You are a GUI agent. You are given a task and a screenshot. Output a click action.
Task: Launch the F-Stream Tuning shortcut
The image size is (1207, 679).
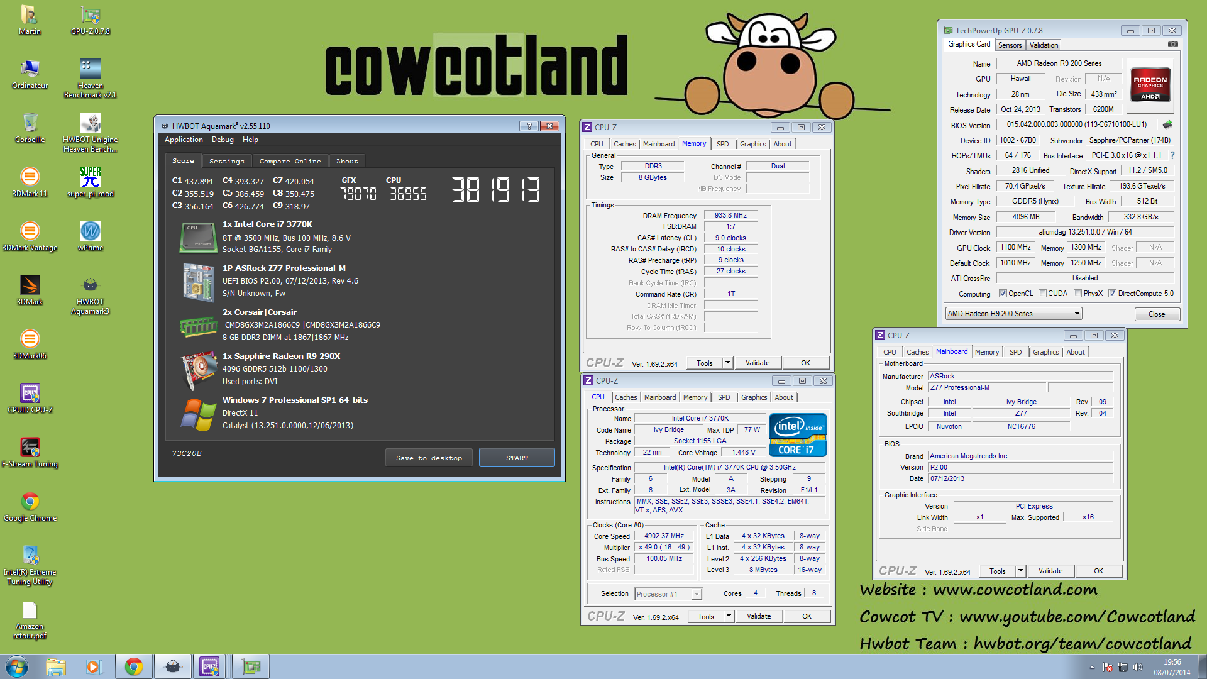30,453
